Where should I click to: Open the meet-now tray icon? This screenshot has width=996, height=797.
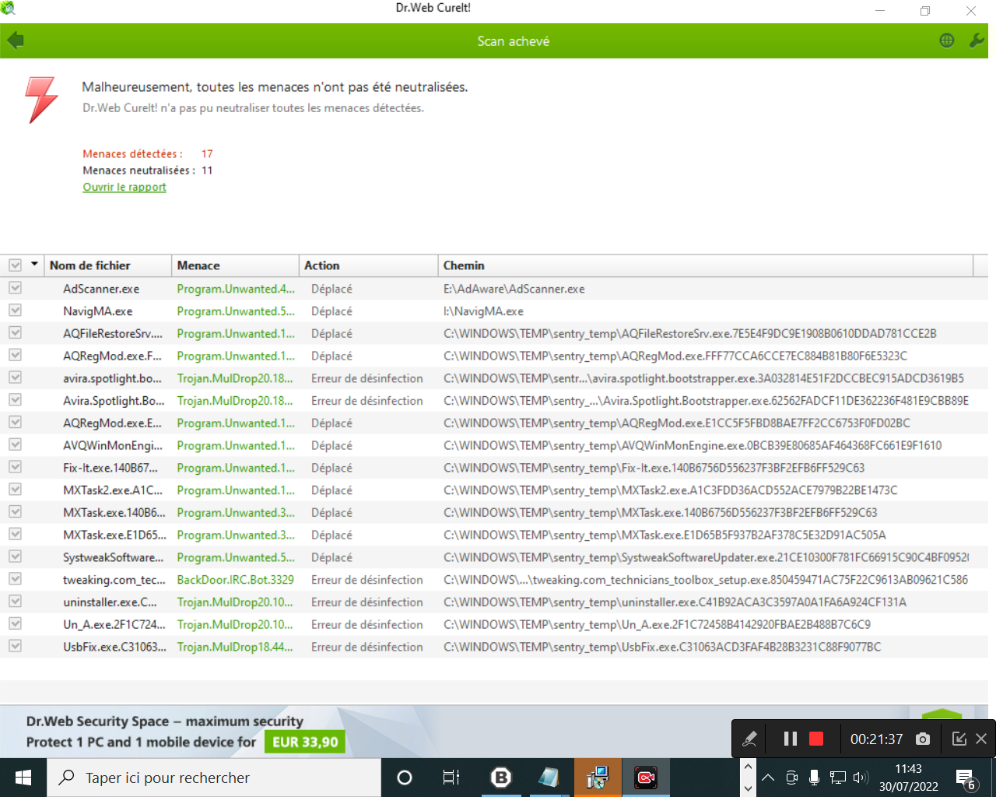point(791,778)
